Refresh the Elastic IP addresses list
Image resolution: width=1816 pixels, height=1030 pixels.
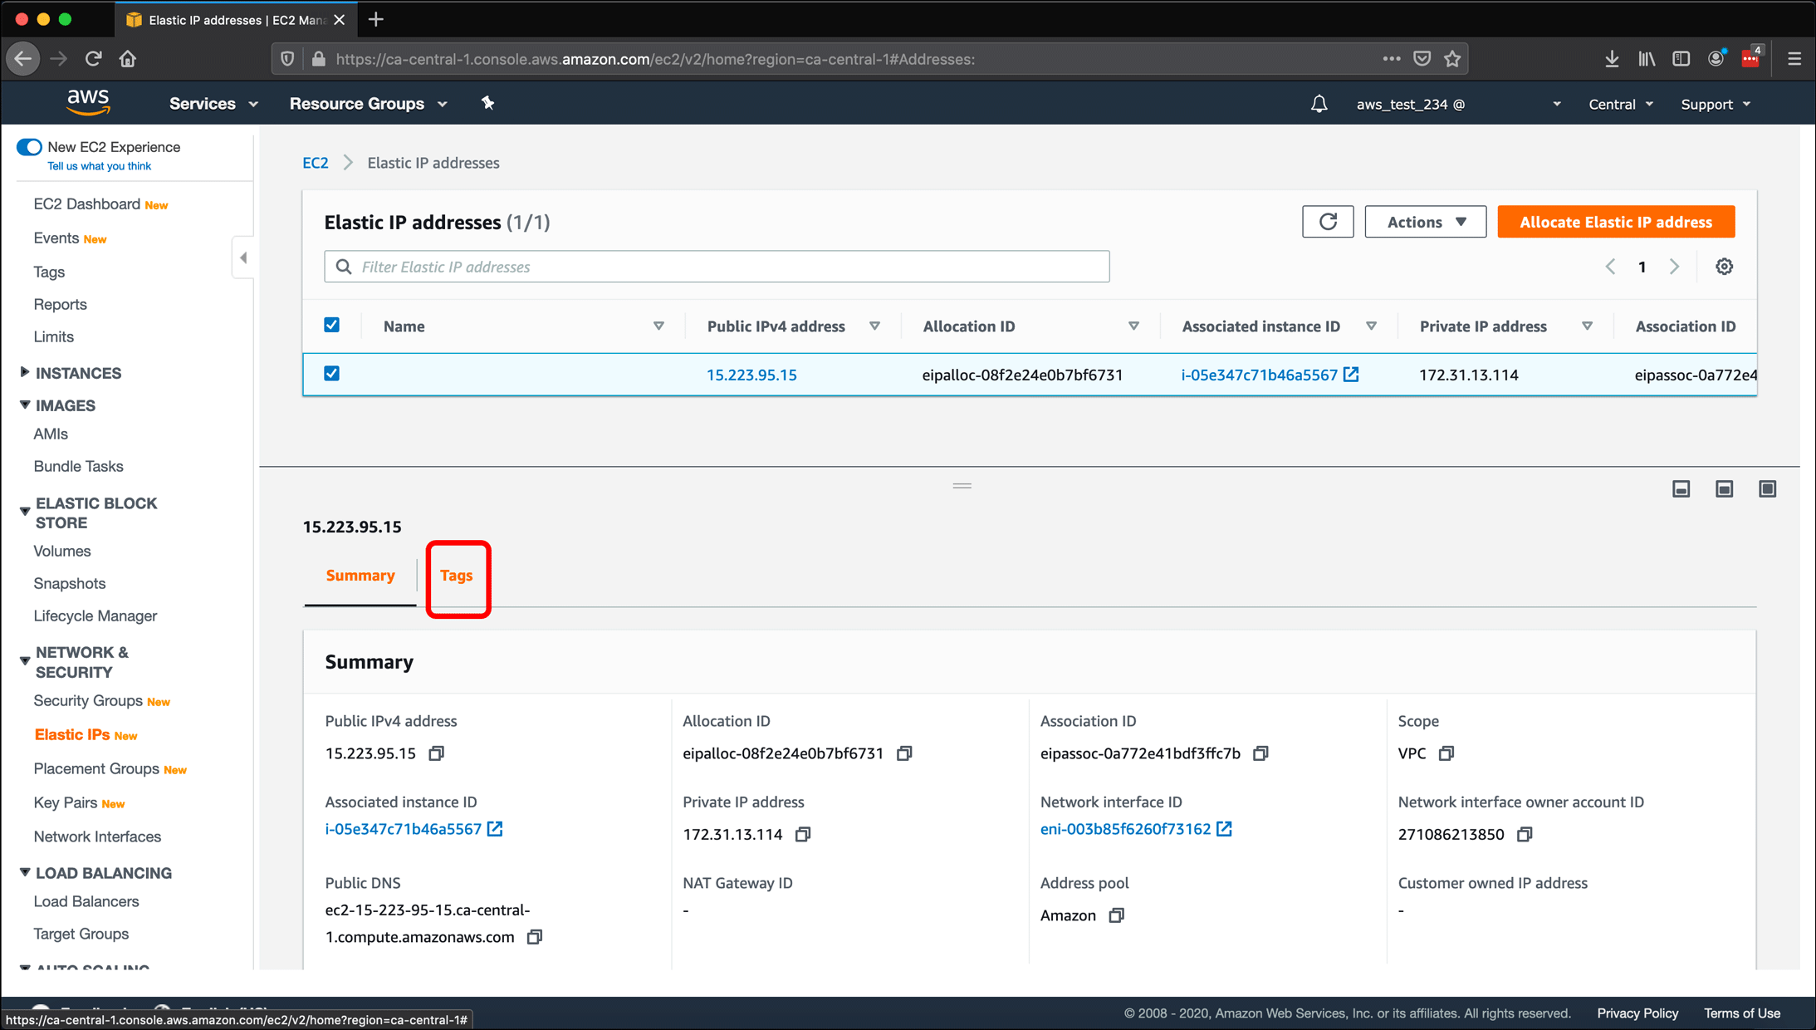[1328, 222]
